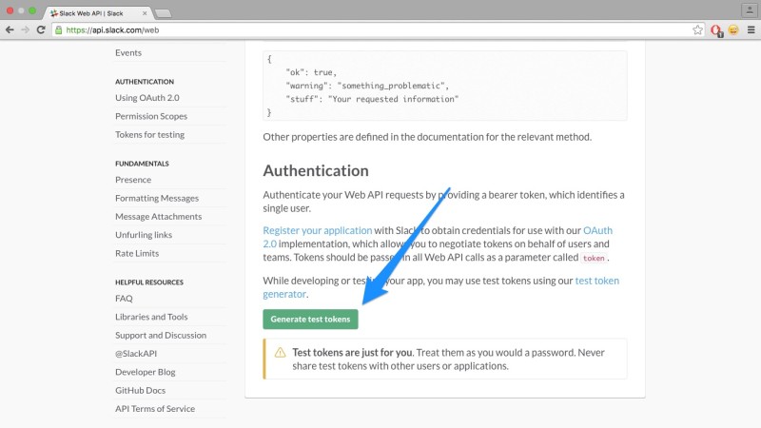Open the @SlackAPI link

pos(136,354)
